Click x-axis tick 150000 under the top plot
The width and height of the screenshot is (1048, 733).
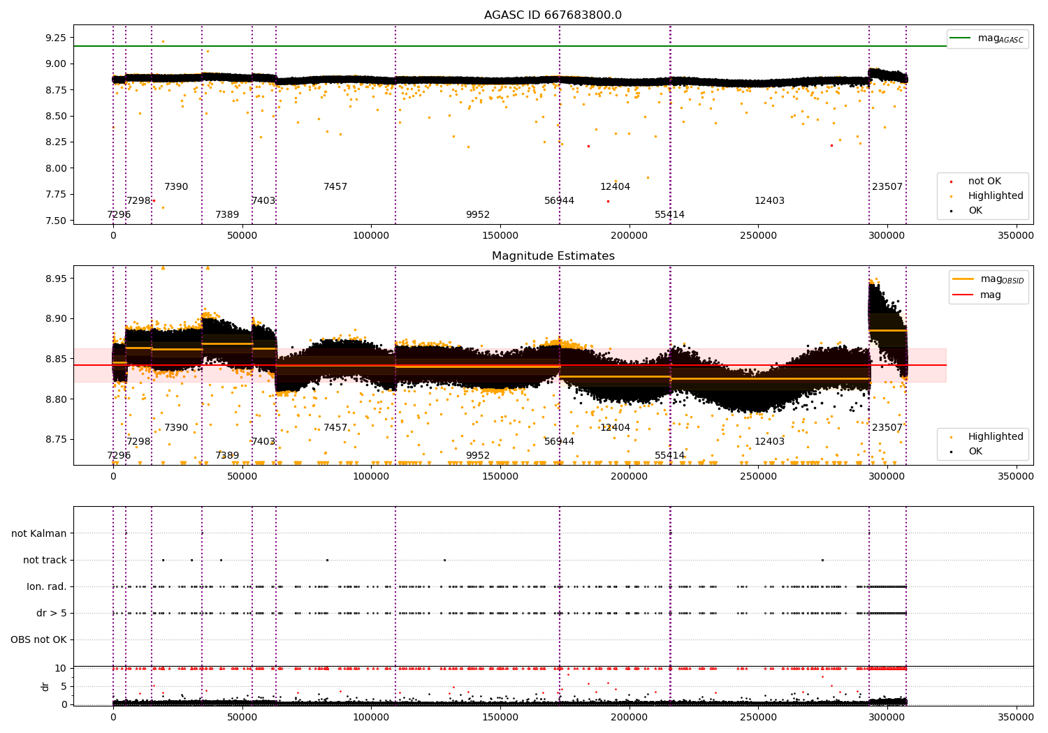pos(500,236)
